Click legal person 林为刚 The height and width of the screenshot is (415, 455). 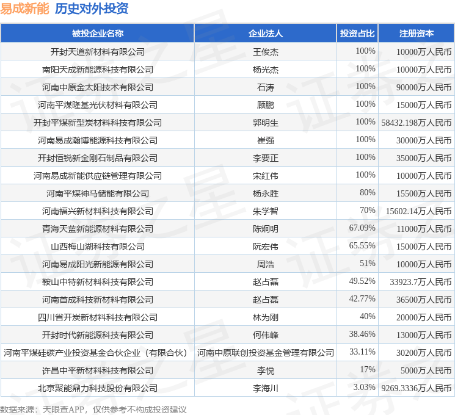pyautogui.click(x=266, y=317)
